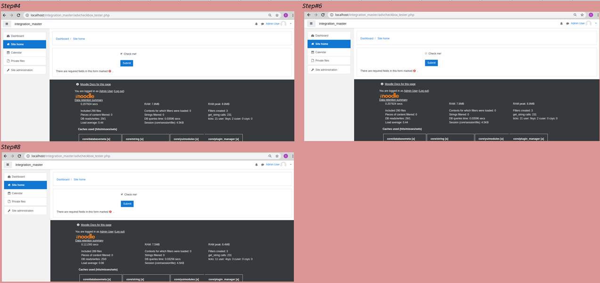This screenshot has width=600, height=283.
Task: Click the Admin User name in Step#8 header
Action: (x=273, y=165)
